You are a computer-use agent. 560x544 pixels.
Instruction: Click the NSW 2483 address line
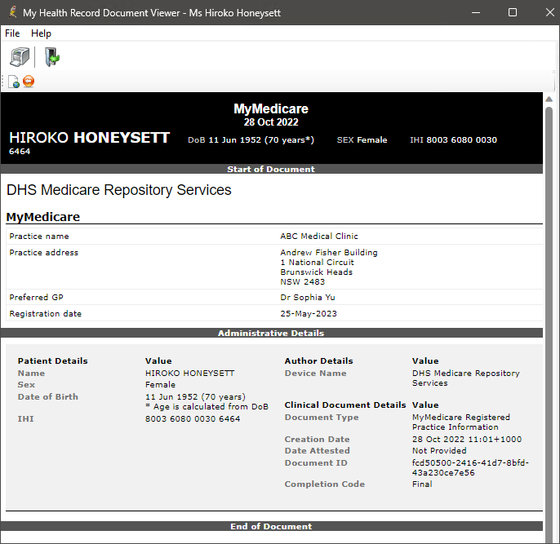coord(303,282)
